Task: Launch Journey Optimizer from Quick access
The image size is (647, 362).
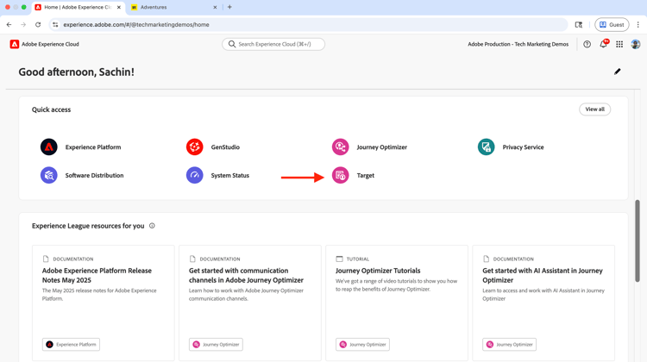Action: 341,147
